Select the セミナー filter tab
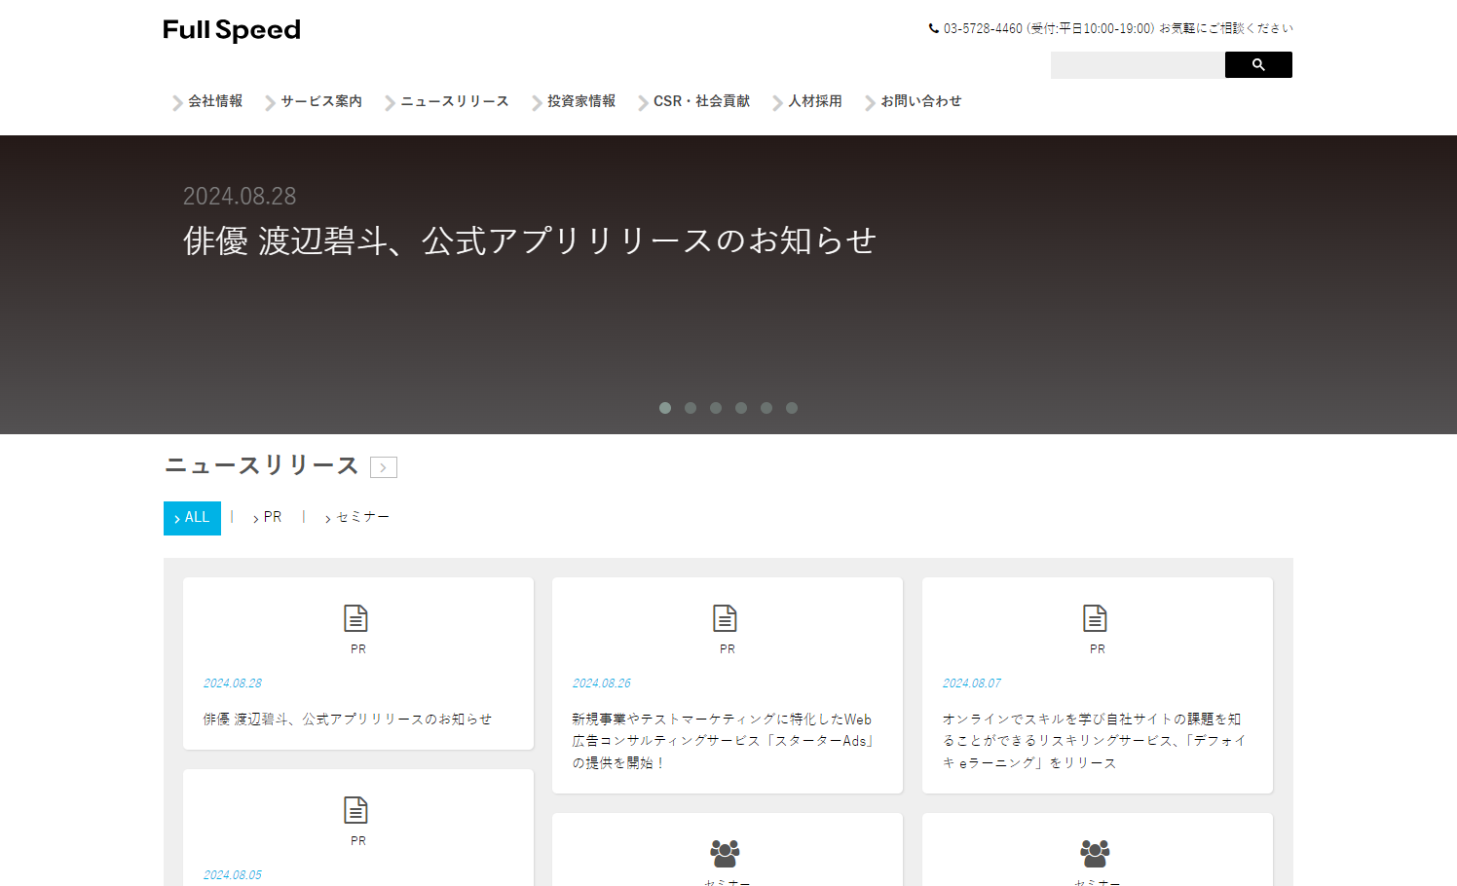The height and width of the screenshot is (886, 1457). [x=357, y=518]
